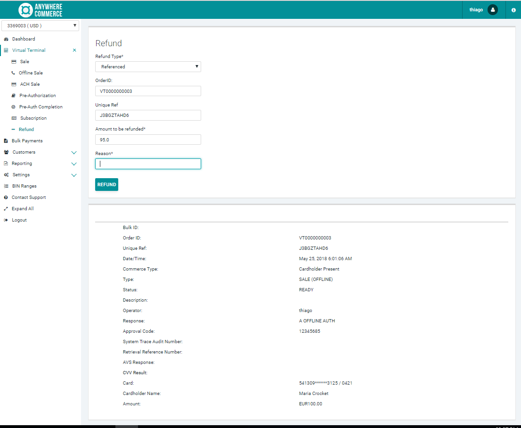Screen dimensions: 521x428
Task: Click the SALE (OFFLINE) type value
Action: click(x=316, y=280)
